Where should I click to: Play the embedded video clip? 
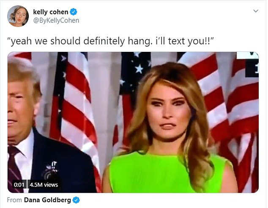pyautogui.click(x=133, y=122)
